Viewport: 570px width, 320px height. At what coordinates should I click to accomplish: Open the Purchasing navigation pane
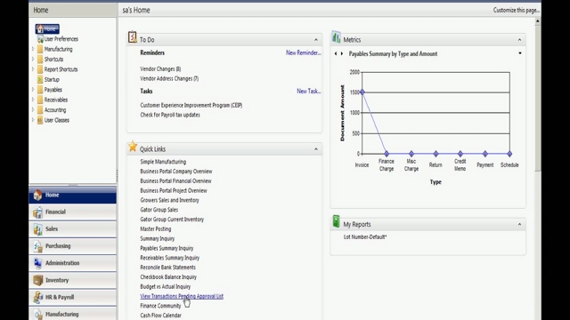click(73, 246)
